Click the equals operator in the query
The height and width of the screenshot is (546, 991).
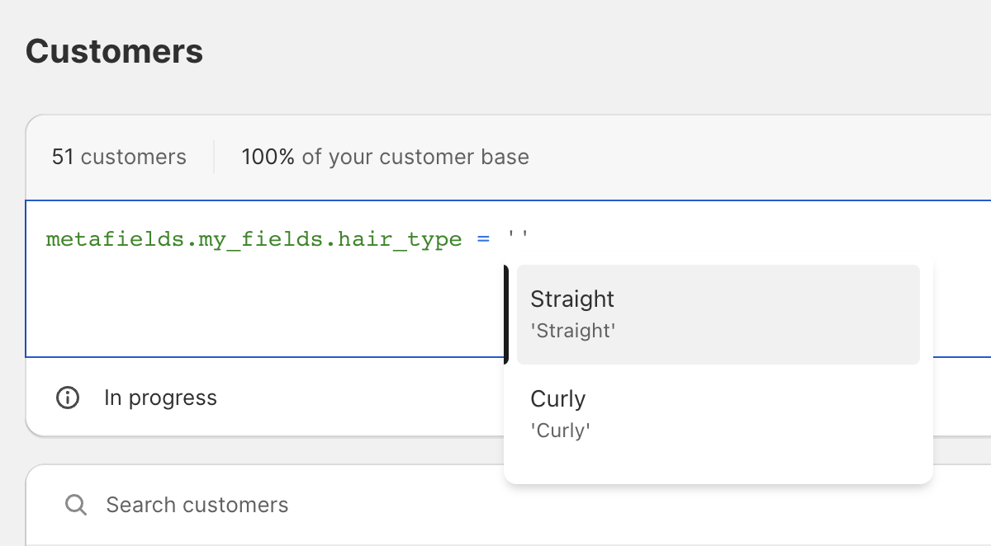(483, 240)
